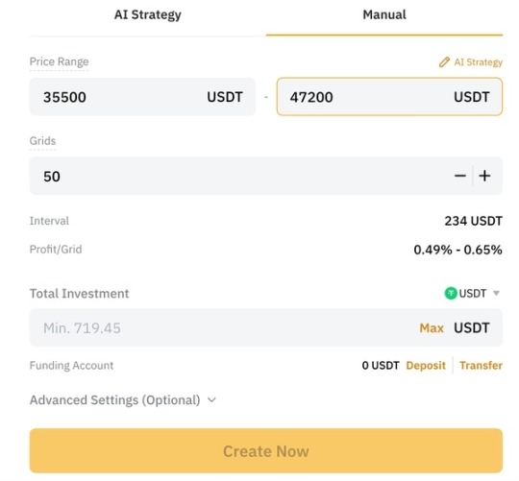
Task: Focus the upper price field showing 47200
Action: coord(389,97)
